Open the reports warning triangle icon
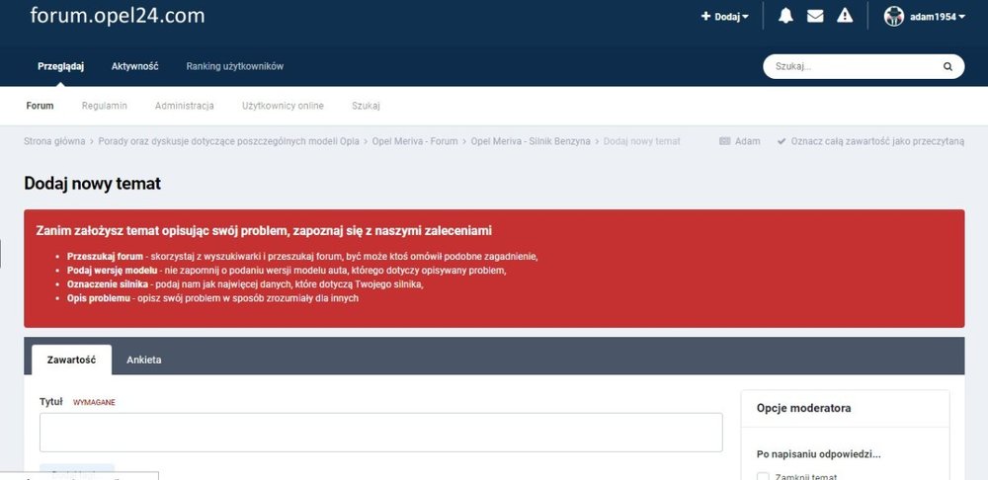988x480 pixels. click(x=845, y=16)
